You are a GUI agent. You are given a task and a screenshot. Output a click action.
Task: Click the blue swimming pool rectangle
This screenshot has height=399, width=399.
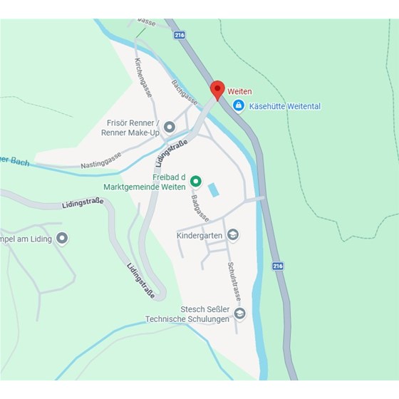(x=214, y=190)
